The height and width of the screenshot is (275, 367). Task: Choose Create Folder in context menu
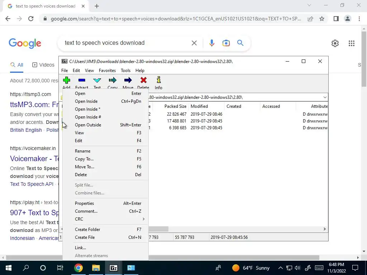point(106,230)
